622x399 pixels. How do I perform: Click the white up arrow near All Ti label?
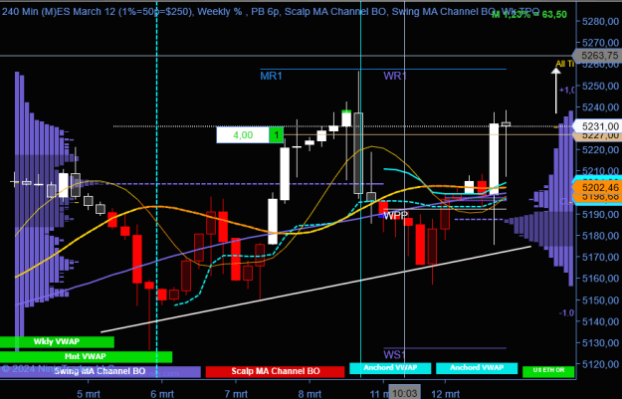[556, 91]
